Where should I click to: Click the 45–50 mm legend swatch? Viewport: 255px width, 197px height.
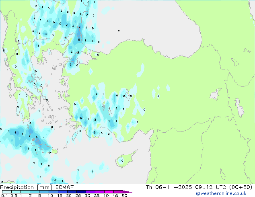tap(118, 192)
